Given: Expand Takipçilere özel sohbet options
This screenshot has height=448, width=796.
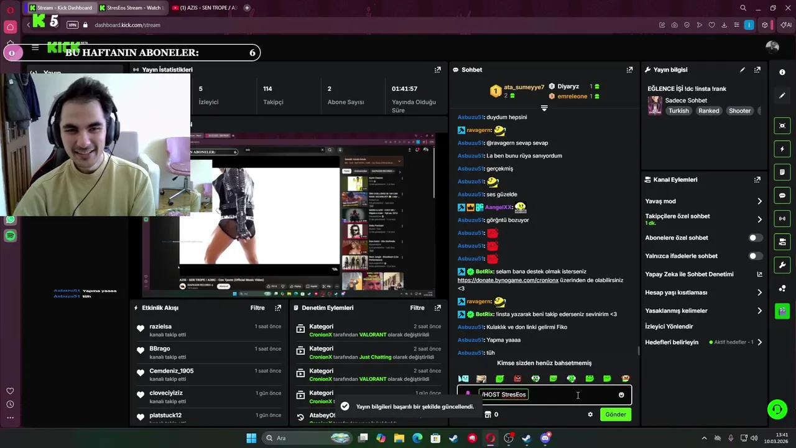Looking at the screenshot, I should pos(759,219).
